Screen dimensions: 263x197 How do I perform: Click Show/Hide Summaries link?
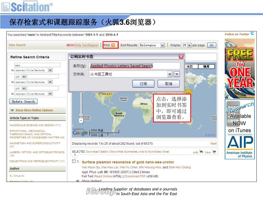coord(124,152)
